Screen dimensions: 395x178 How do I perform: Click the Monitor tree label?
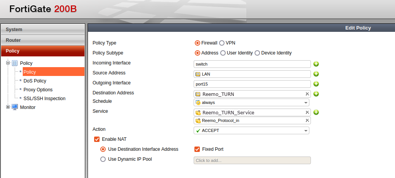[x=28, y=107]
